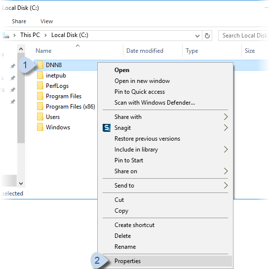This screenshot has width=270, height=269.
Task: Click the navigation pane scrollbar thumb
Action: 21,98
